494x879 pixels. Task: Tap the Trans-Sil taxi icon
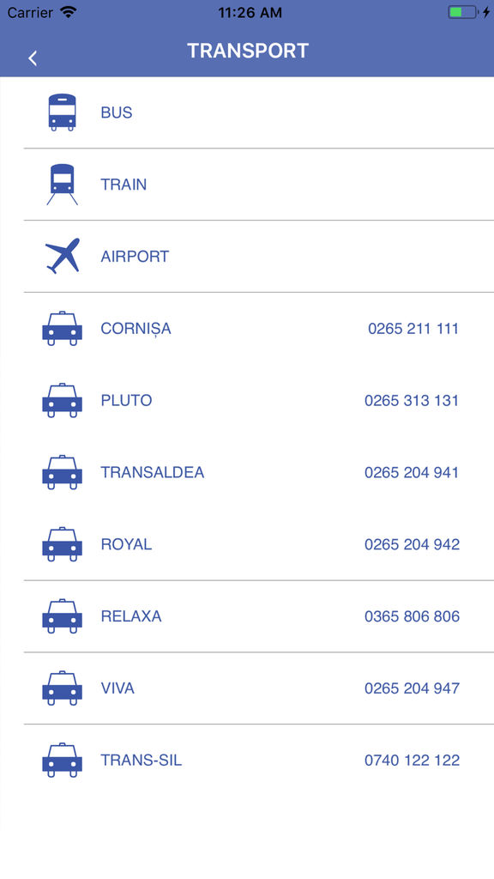click(62, 761)
